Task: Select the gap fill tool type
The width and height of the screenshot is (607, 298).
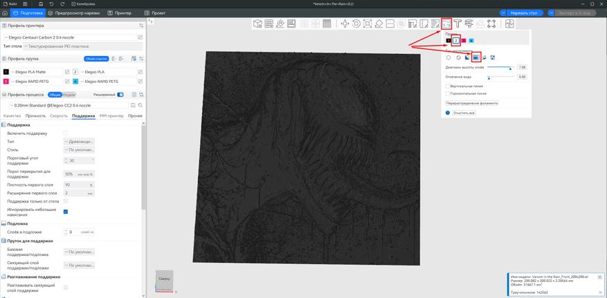Action: pyautogui.click(x=493, y=57)
